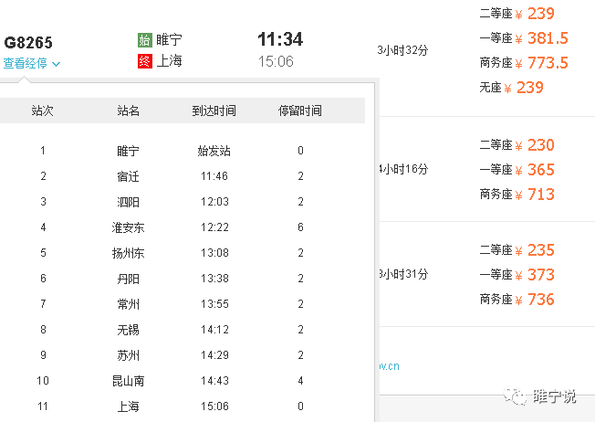Click arrival time 12:22 for 淮安东
Viewport: 595px width, 422px height.
(x=214, y=227)
